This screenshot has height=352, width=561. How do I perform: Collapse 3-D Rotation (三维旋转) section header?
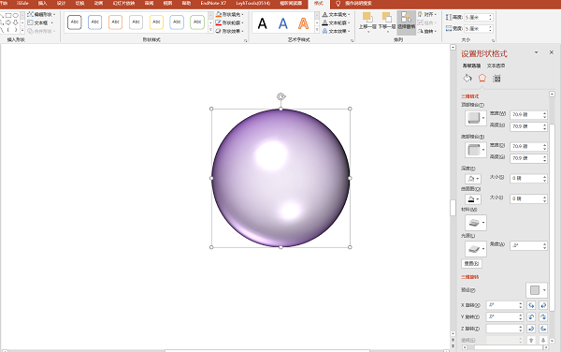point(470,277)
